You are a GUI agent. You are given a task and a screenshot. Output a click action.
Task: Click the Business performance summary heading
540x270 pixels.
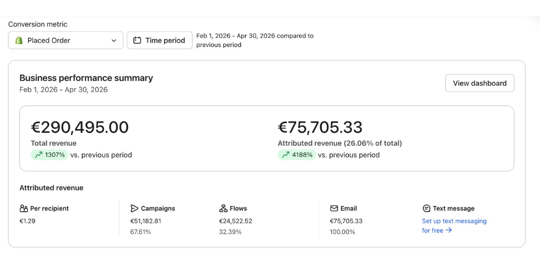[86, 78]
